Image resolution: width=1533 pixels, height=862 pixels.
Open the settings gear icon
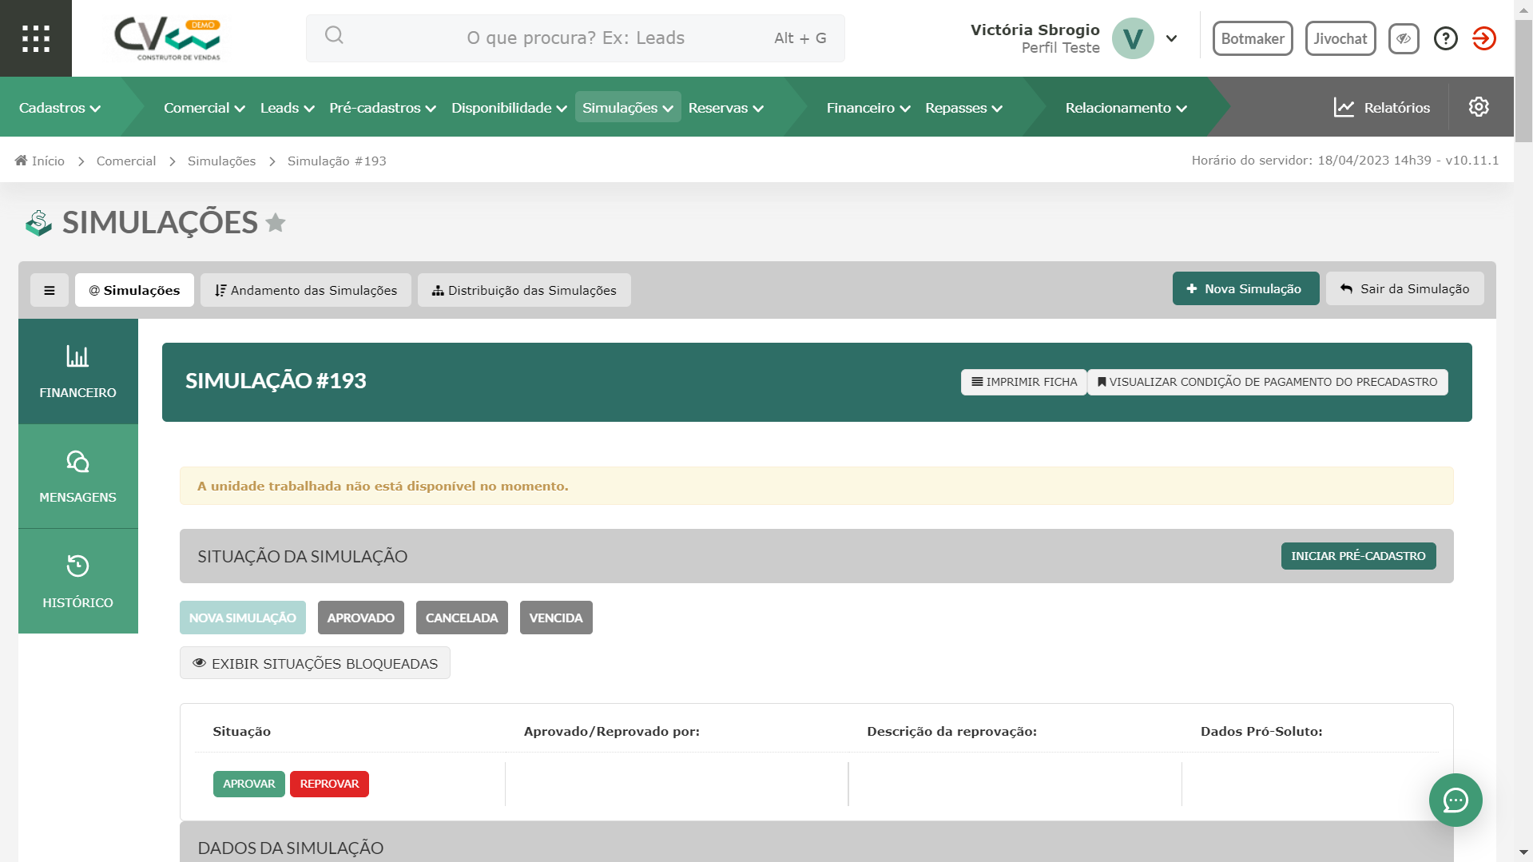pos(1478,107)
